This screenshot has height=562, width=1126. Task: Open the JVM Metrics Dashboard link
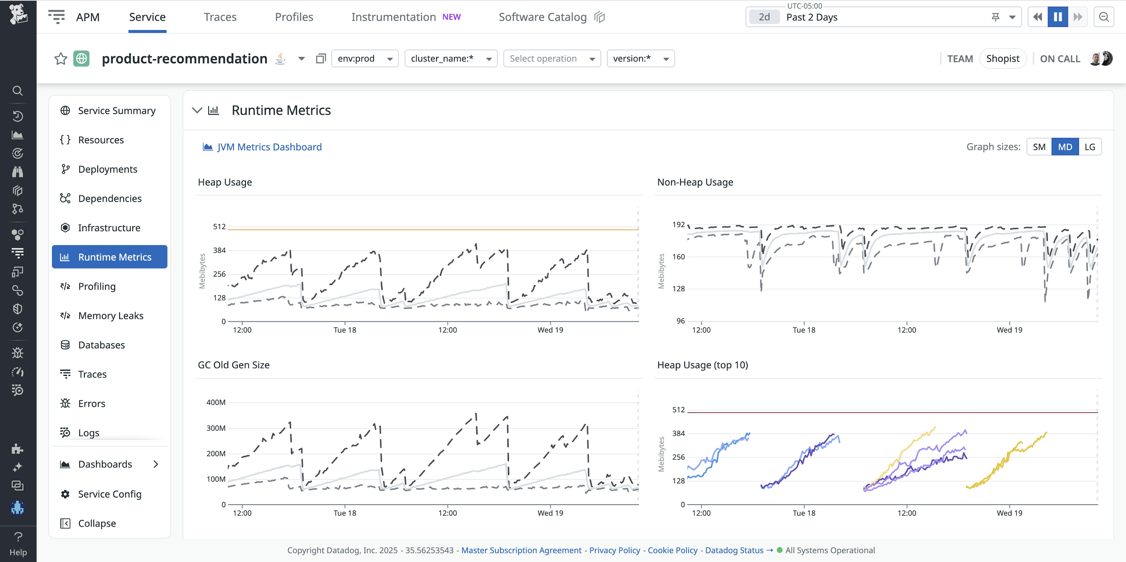click(x=270, y=147)
